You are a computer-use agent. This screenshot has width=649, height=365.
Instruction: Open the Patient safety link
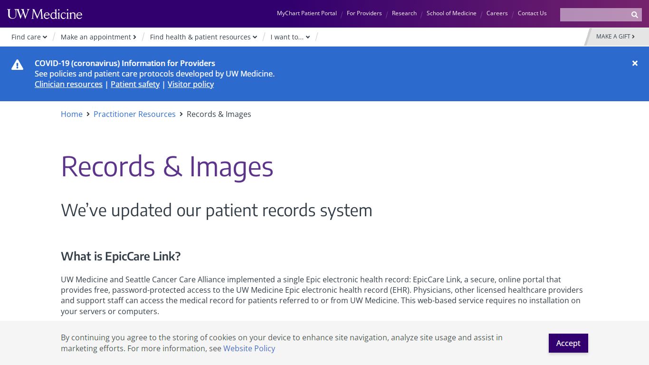(135, 84)
